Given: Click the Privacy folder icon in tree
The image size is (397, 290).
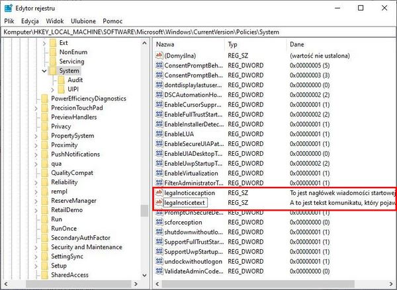Looking at the screenshot, I should [x=44, y=126].
